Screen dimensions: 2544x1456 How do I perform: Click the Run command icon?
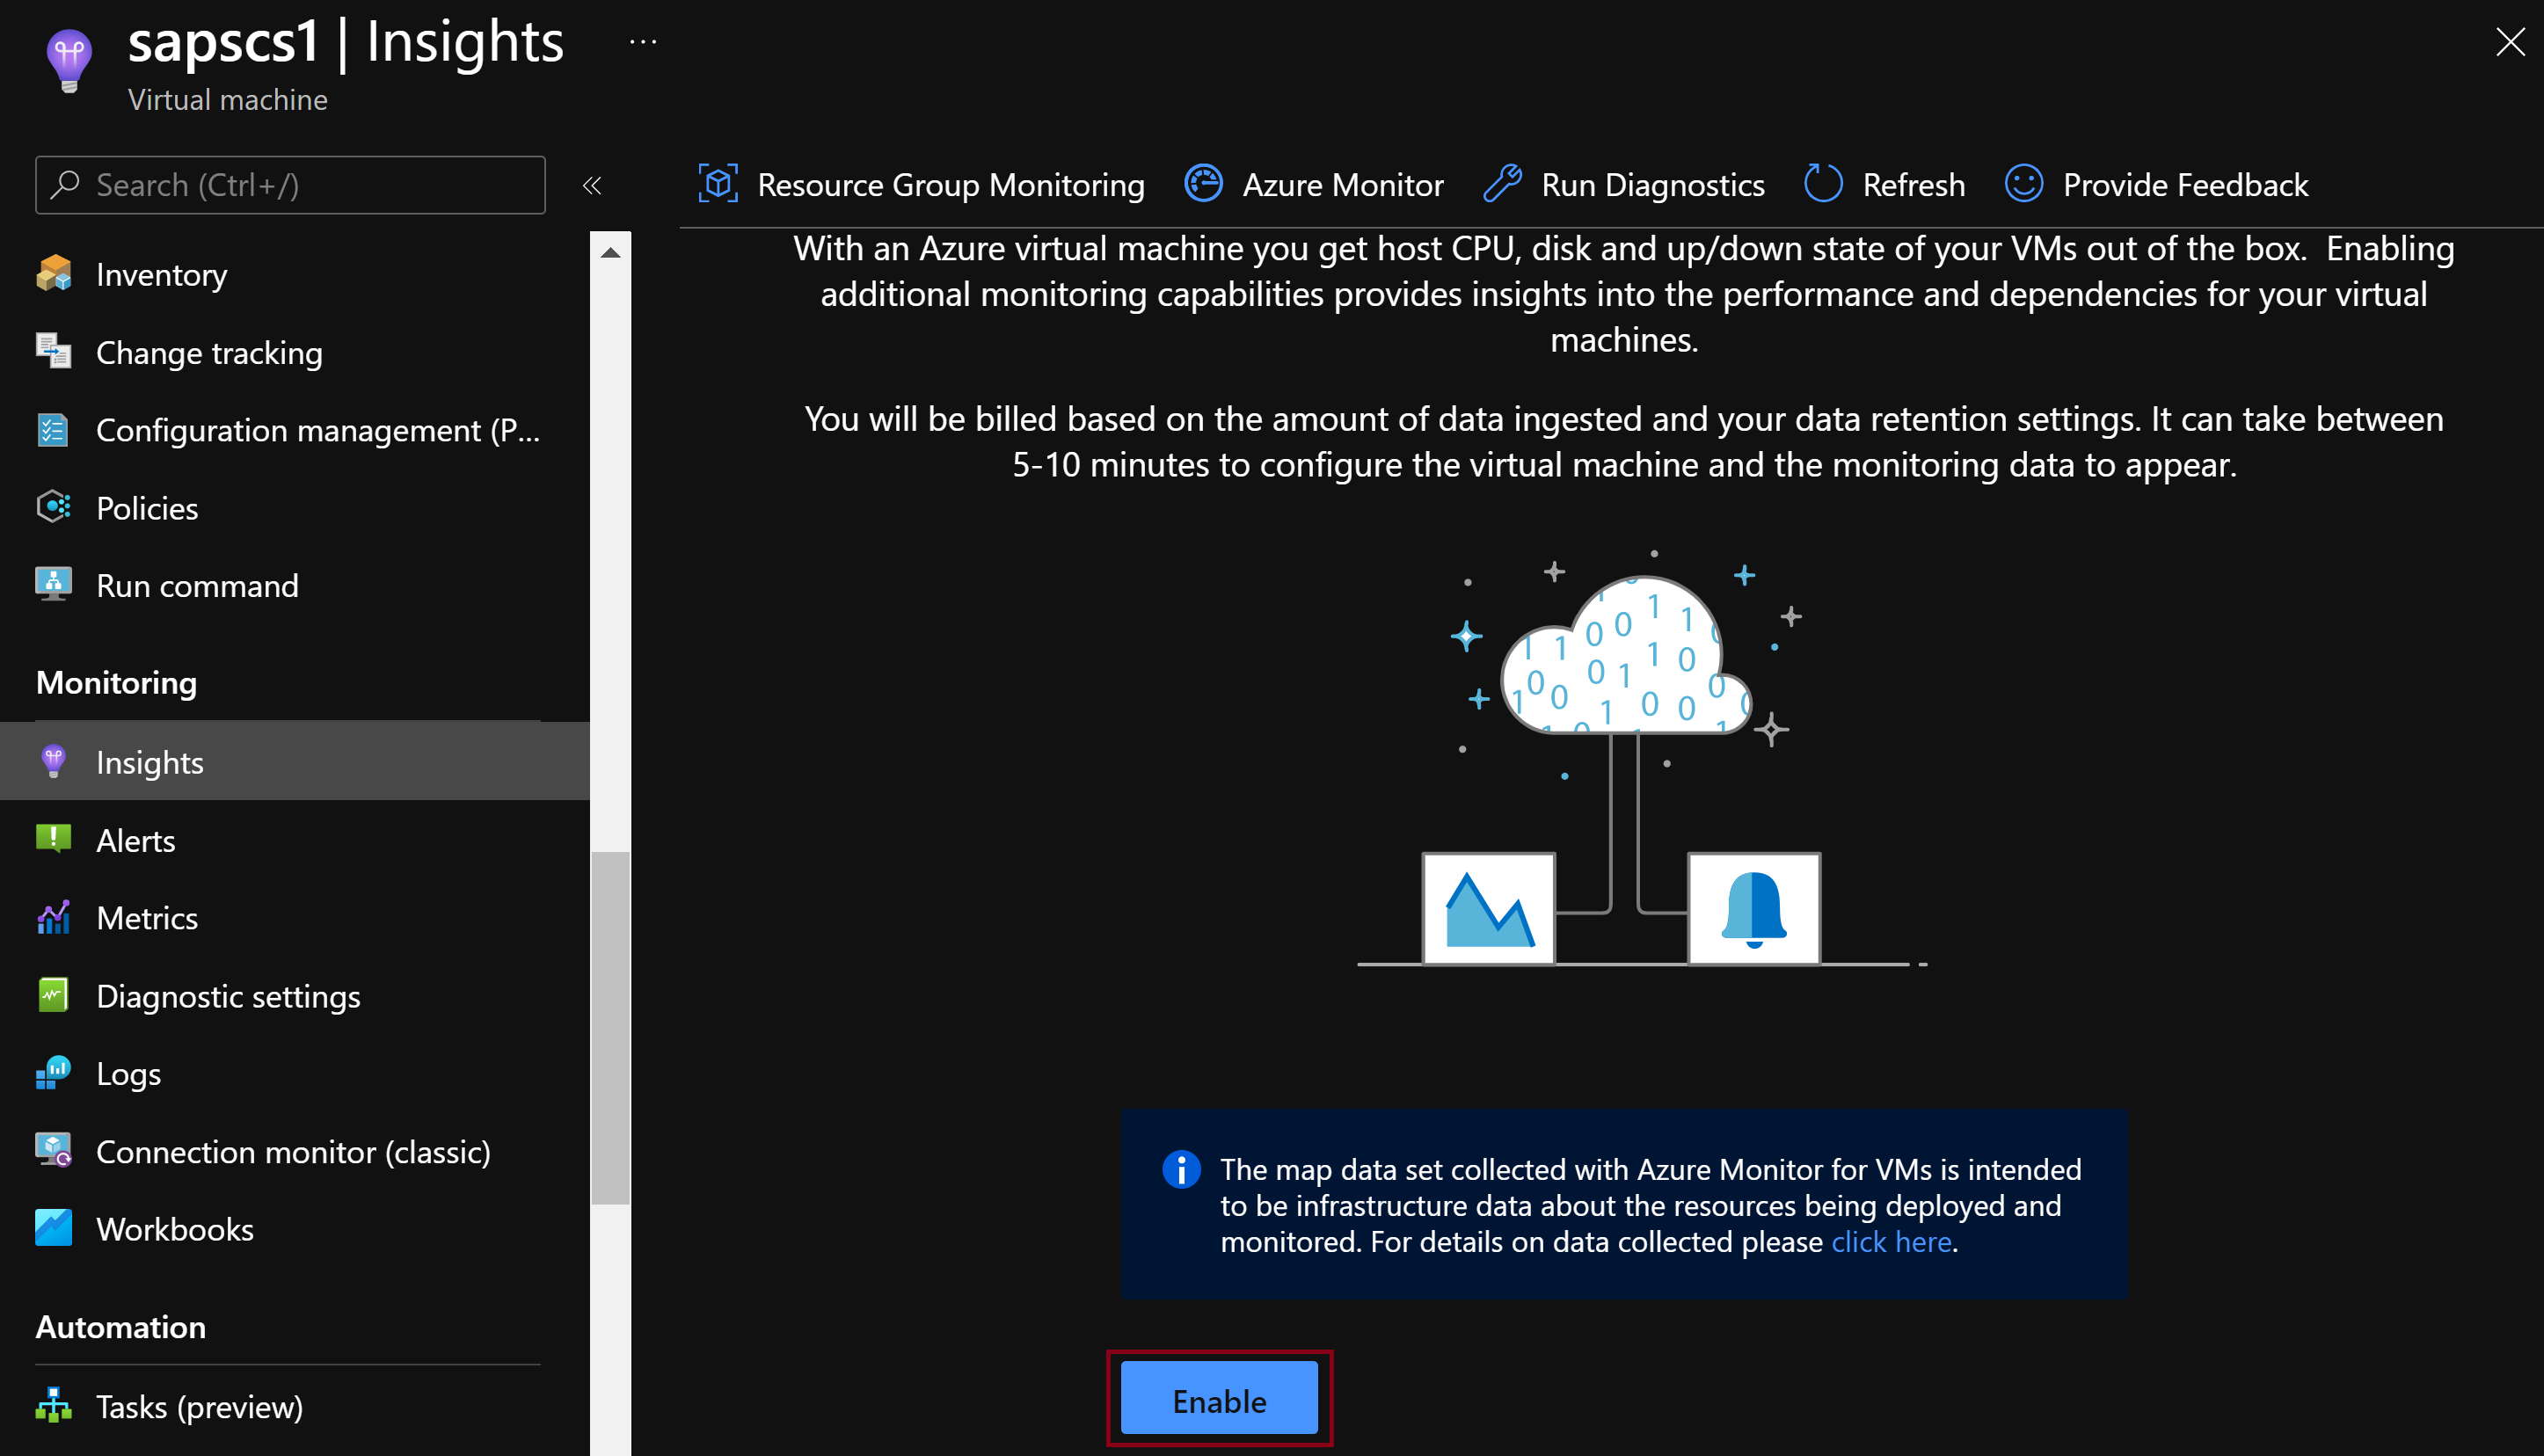click(x=53, y=585)
